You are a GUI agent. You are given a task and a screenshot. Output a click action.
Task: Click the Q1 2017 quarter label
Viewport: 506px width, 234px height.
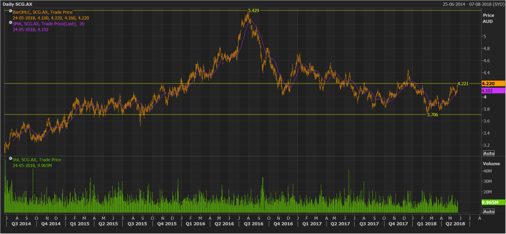point(312,224)
